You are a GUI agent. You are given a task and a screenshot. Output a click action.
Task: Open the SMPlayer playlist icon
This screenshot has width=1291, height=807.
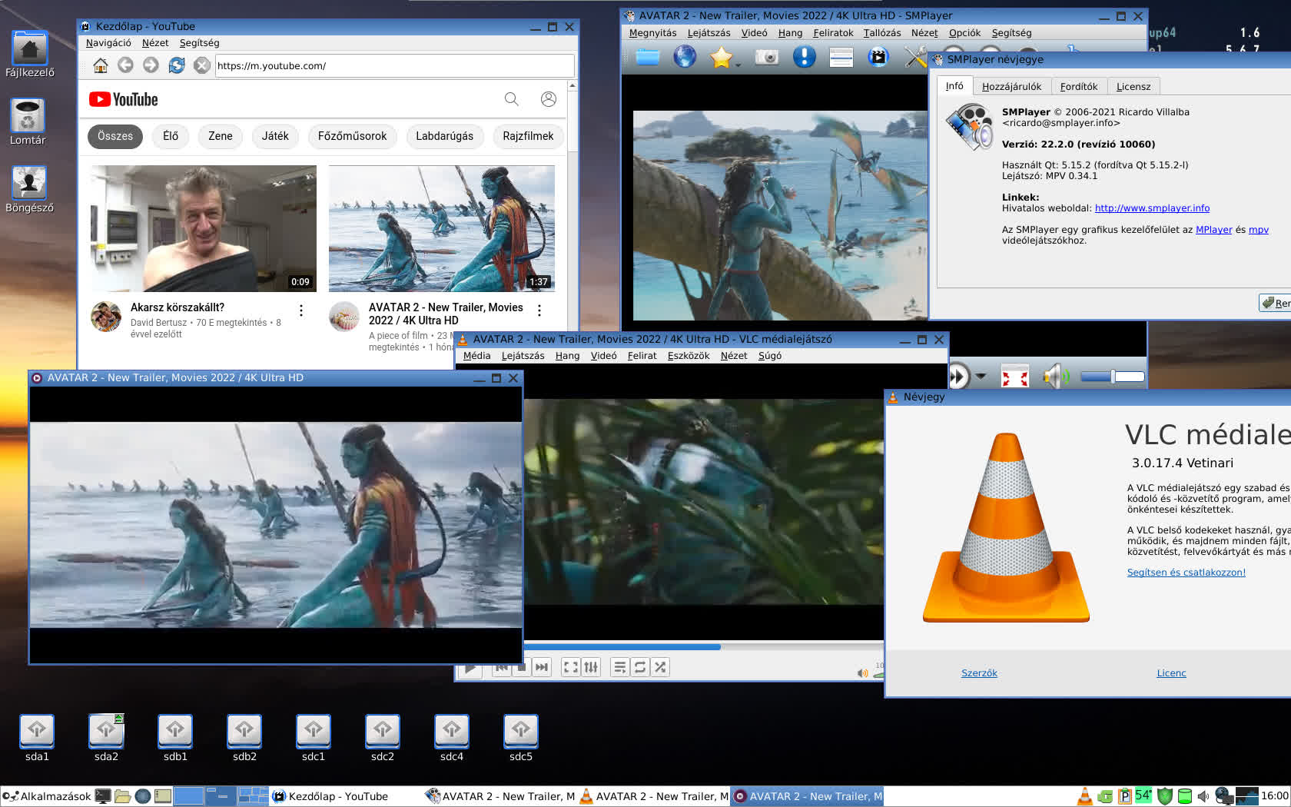(841, 57)
